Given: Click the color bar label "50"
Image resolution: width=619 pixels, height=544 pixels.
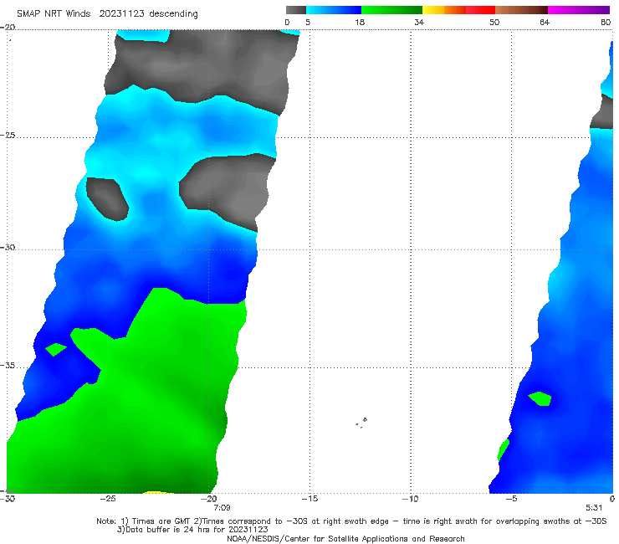Looking at the screenshot, I should [x=494, y=23].
